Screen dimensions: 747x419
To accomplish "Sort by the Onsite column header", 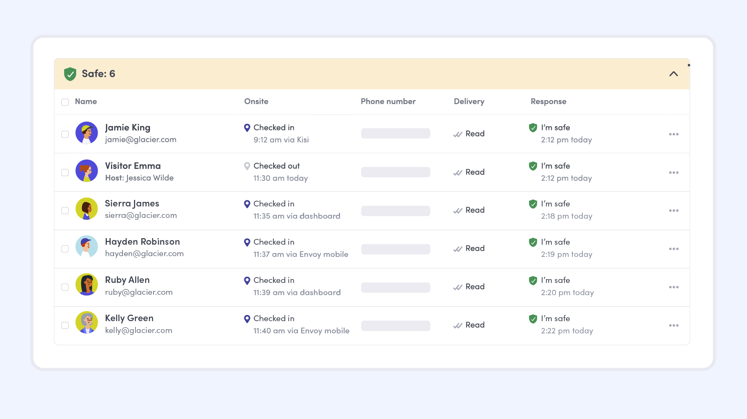I will tap(256, 101).
